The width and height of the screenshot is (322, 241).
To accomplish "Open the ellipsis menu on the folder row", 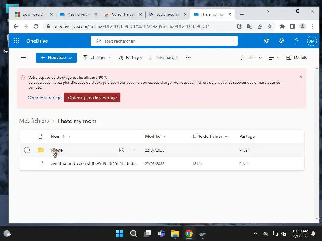I will click(x=133, y=150).
